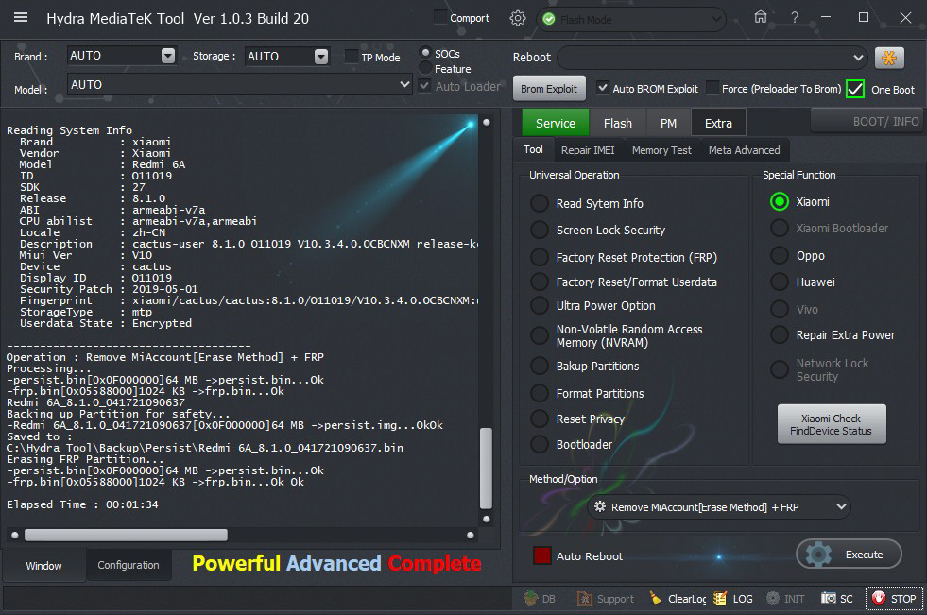The width and height of the screenshot is (927, 615).
Task: Select Format Partitions radio button
Action: [540, 393]
